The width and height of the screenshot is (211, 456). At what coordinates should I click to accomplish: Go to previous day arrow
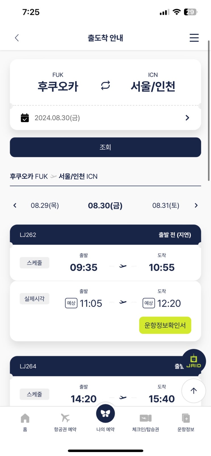point(15,205)
